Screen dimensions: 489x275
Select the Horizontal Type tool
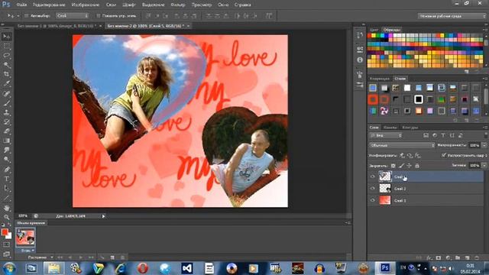[7, 179]
